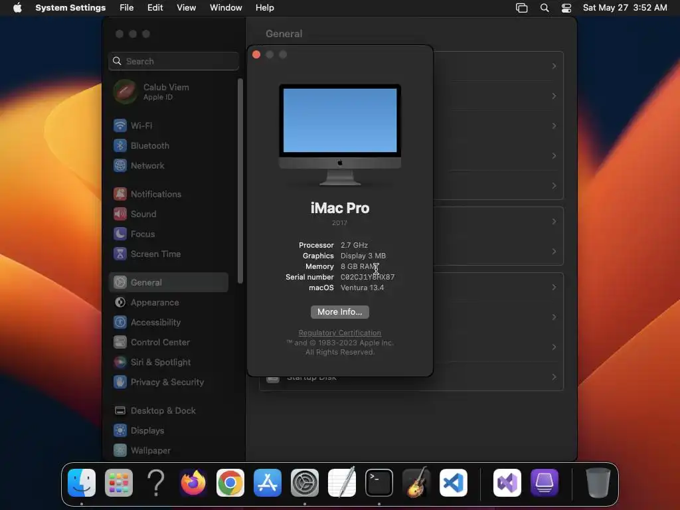Select serial number C02CJ1Y8HX87 text
This screenshot has height=510, width=680.
pyautogui.click(x=367, y=277)
